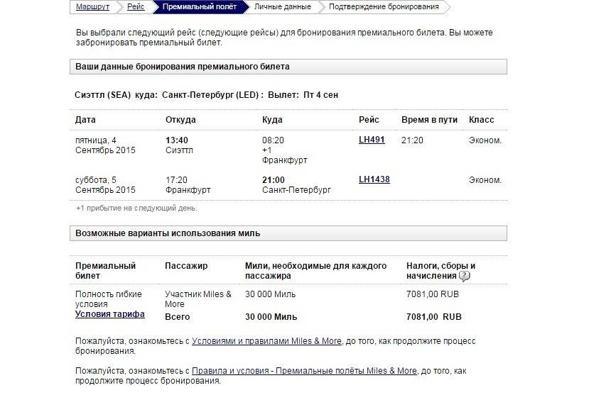This screenshot has height=395, width=589.
Task: Click the Условия тарифа link
Action: [110, 314]
